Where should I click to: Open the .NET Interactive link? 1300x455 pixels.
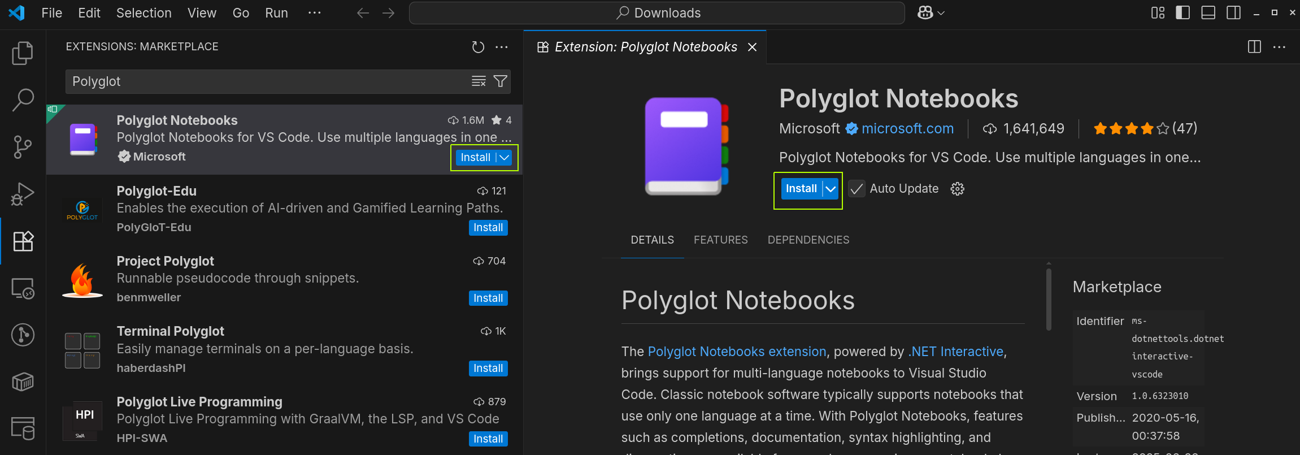955,352
